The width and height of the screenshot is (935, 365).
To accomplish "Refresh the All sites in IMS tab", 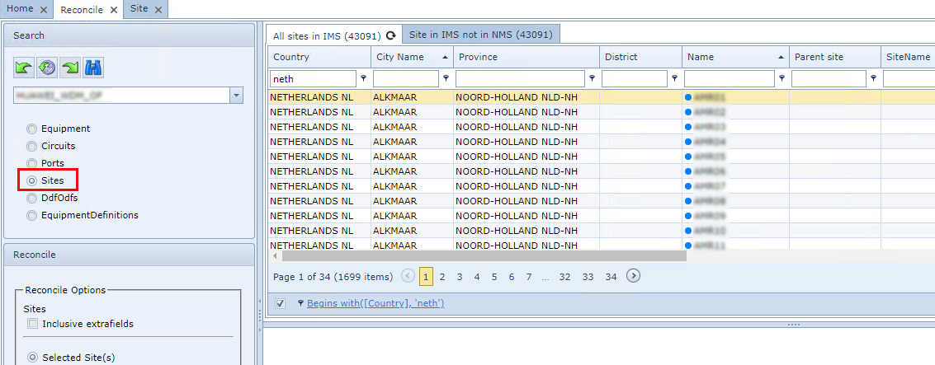I will [390, 35].
